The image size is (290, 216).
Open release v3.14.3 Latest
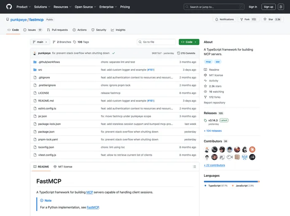pyautogui.click(x=216, y=121)
